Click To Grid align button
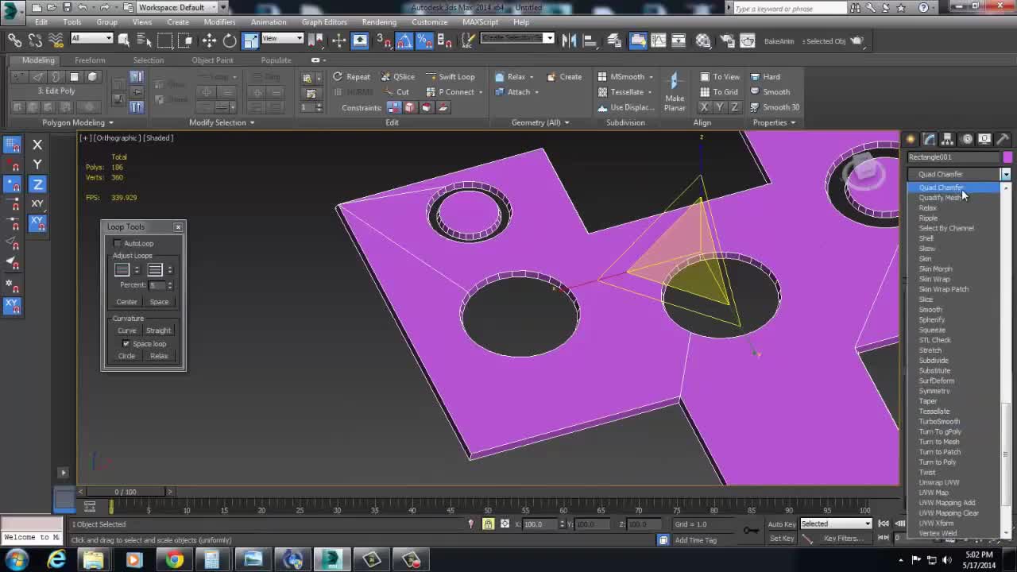The height and width of the screenshot is (572, 1017). pos(719,92)
